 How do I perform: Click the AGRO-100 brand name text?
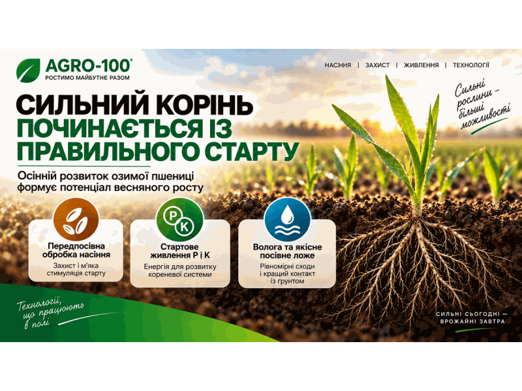[89, 66]
